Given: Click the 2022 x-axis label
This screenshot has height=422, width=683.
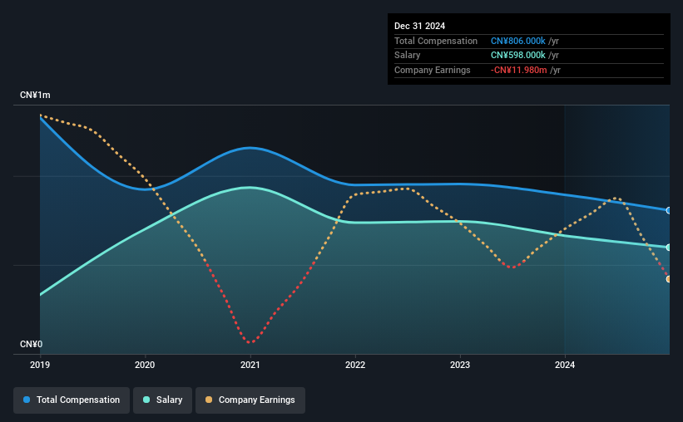Looking at the screenshot, I should [355, 365].
